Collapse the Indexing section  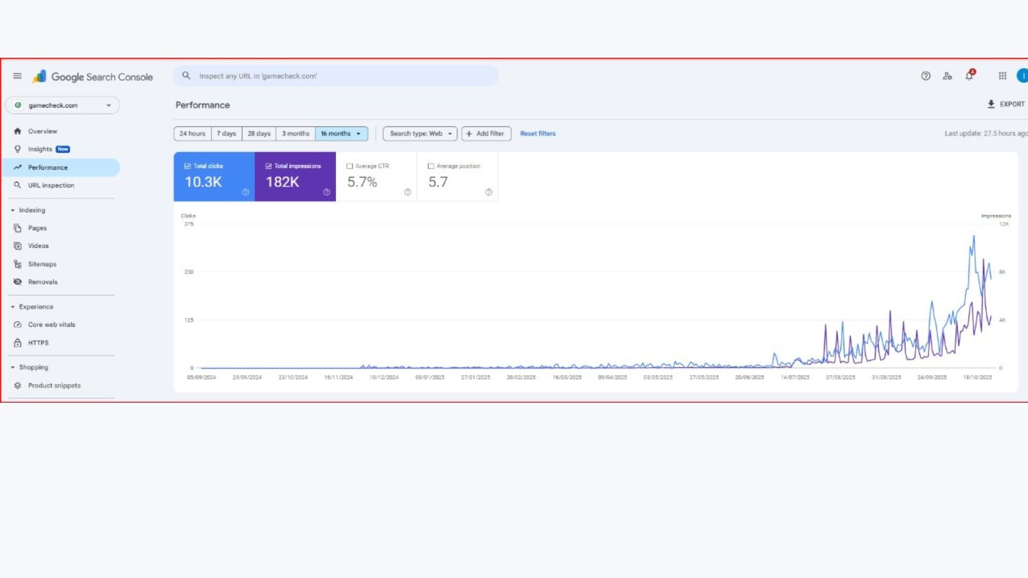(x=13, y=210)
